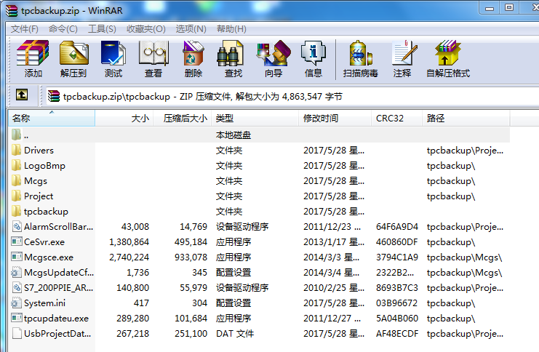Screen dimensions: 539x352
Task: Go up one folder level button
Action: coord(22,95)
